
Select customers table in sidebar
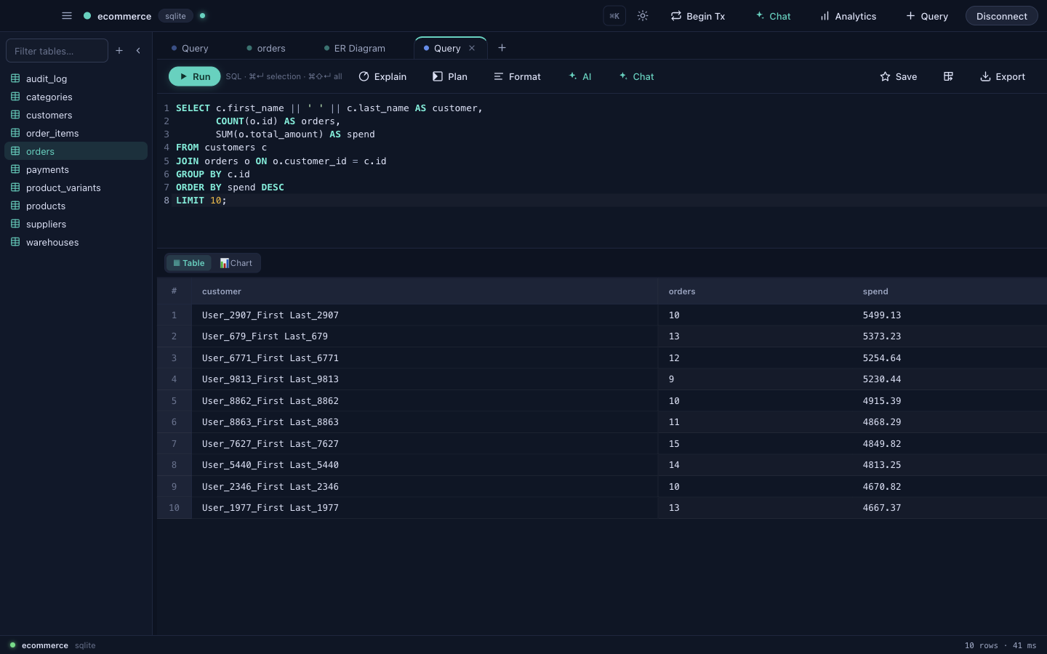(76, 115)
